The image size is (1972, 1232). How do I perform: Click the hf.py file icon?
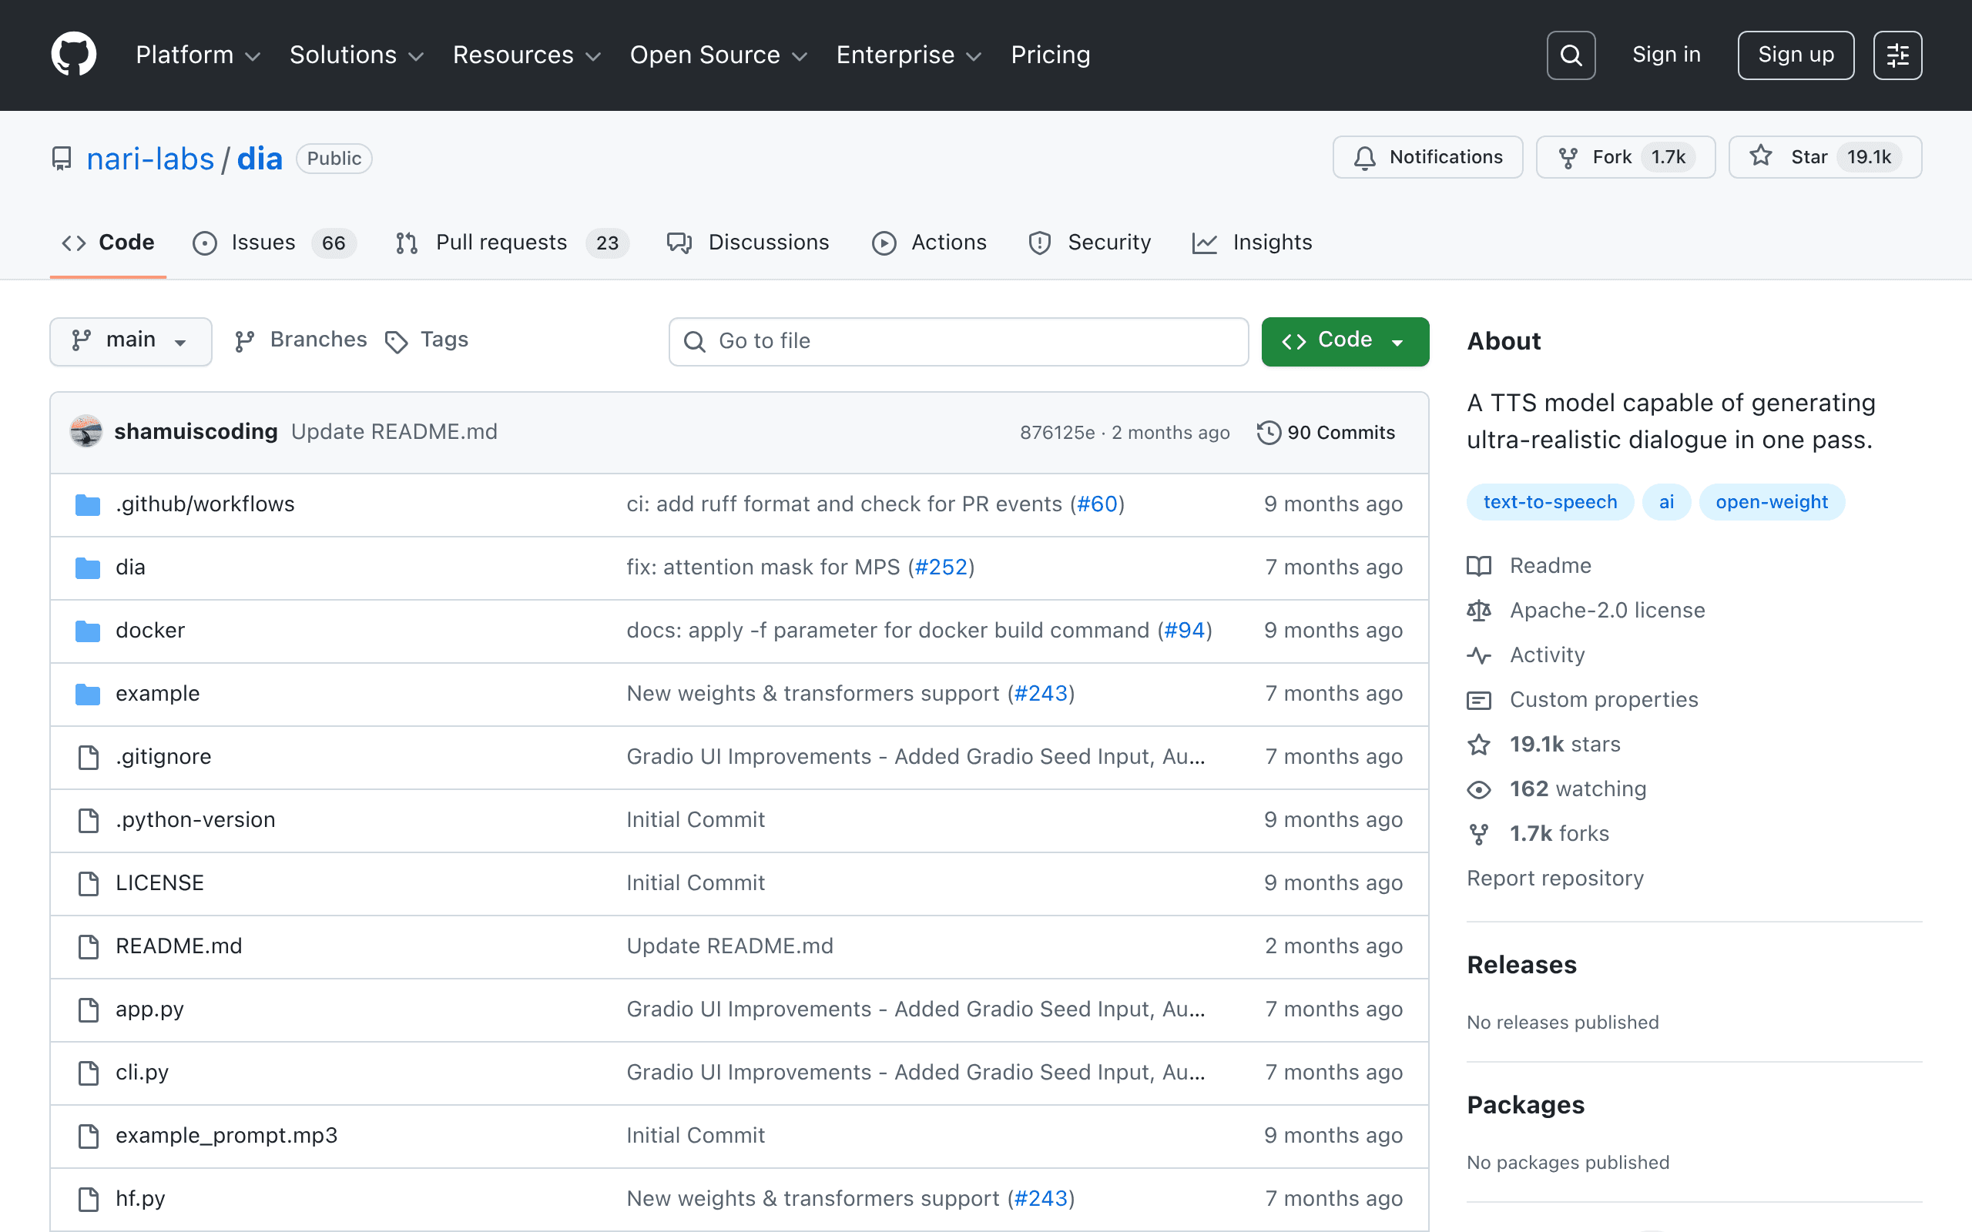[x=88, y=1199]
